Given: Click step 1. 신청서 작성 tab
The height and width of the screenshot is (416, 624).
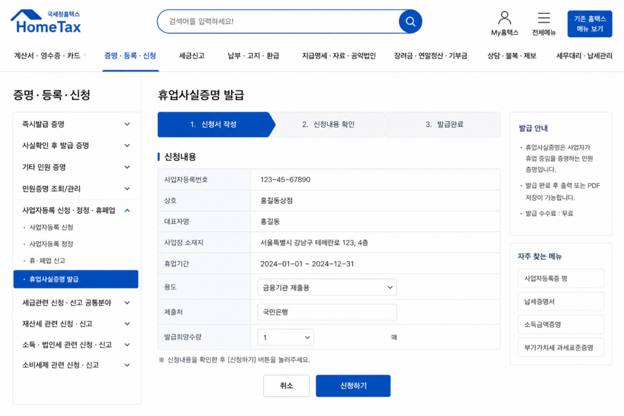Looking at the screenshot, I should [x=214, y=124].
